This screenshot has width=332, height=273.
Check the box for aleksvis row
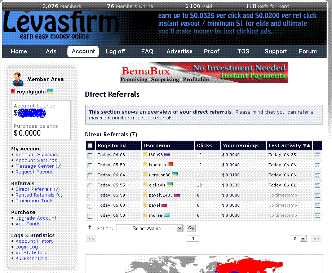[x=90, y=186]
